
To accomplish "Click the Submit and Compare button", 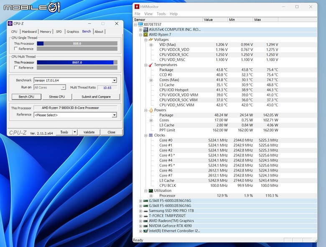I will point(96,97).
